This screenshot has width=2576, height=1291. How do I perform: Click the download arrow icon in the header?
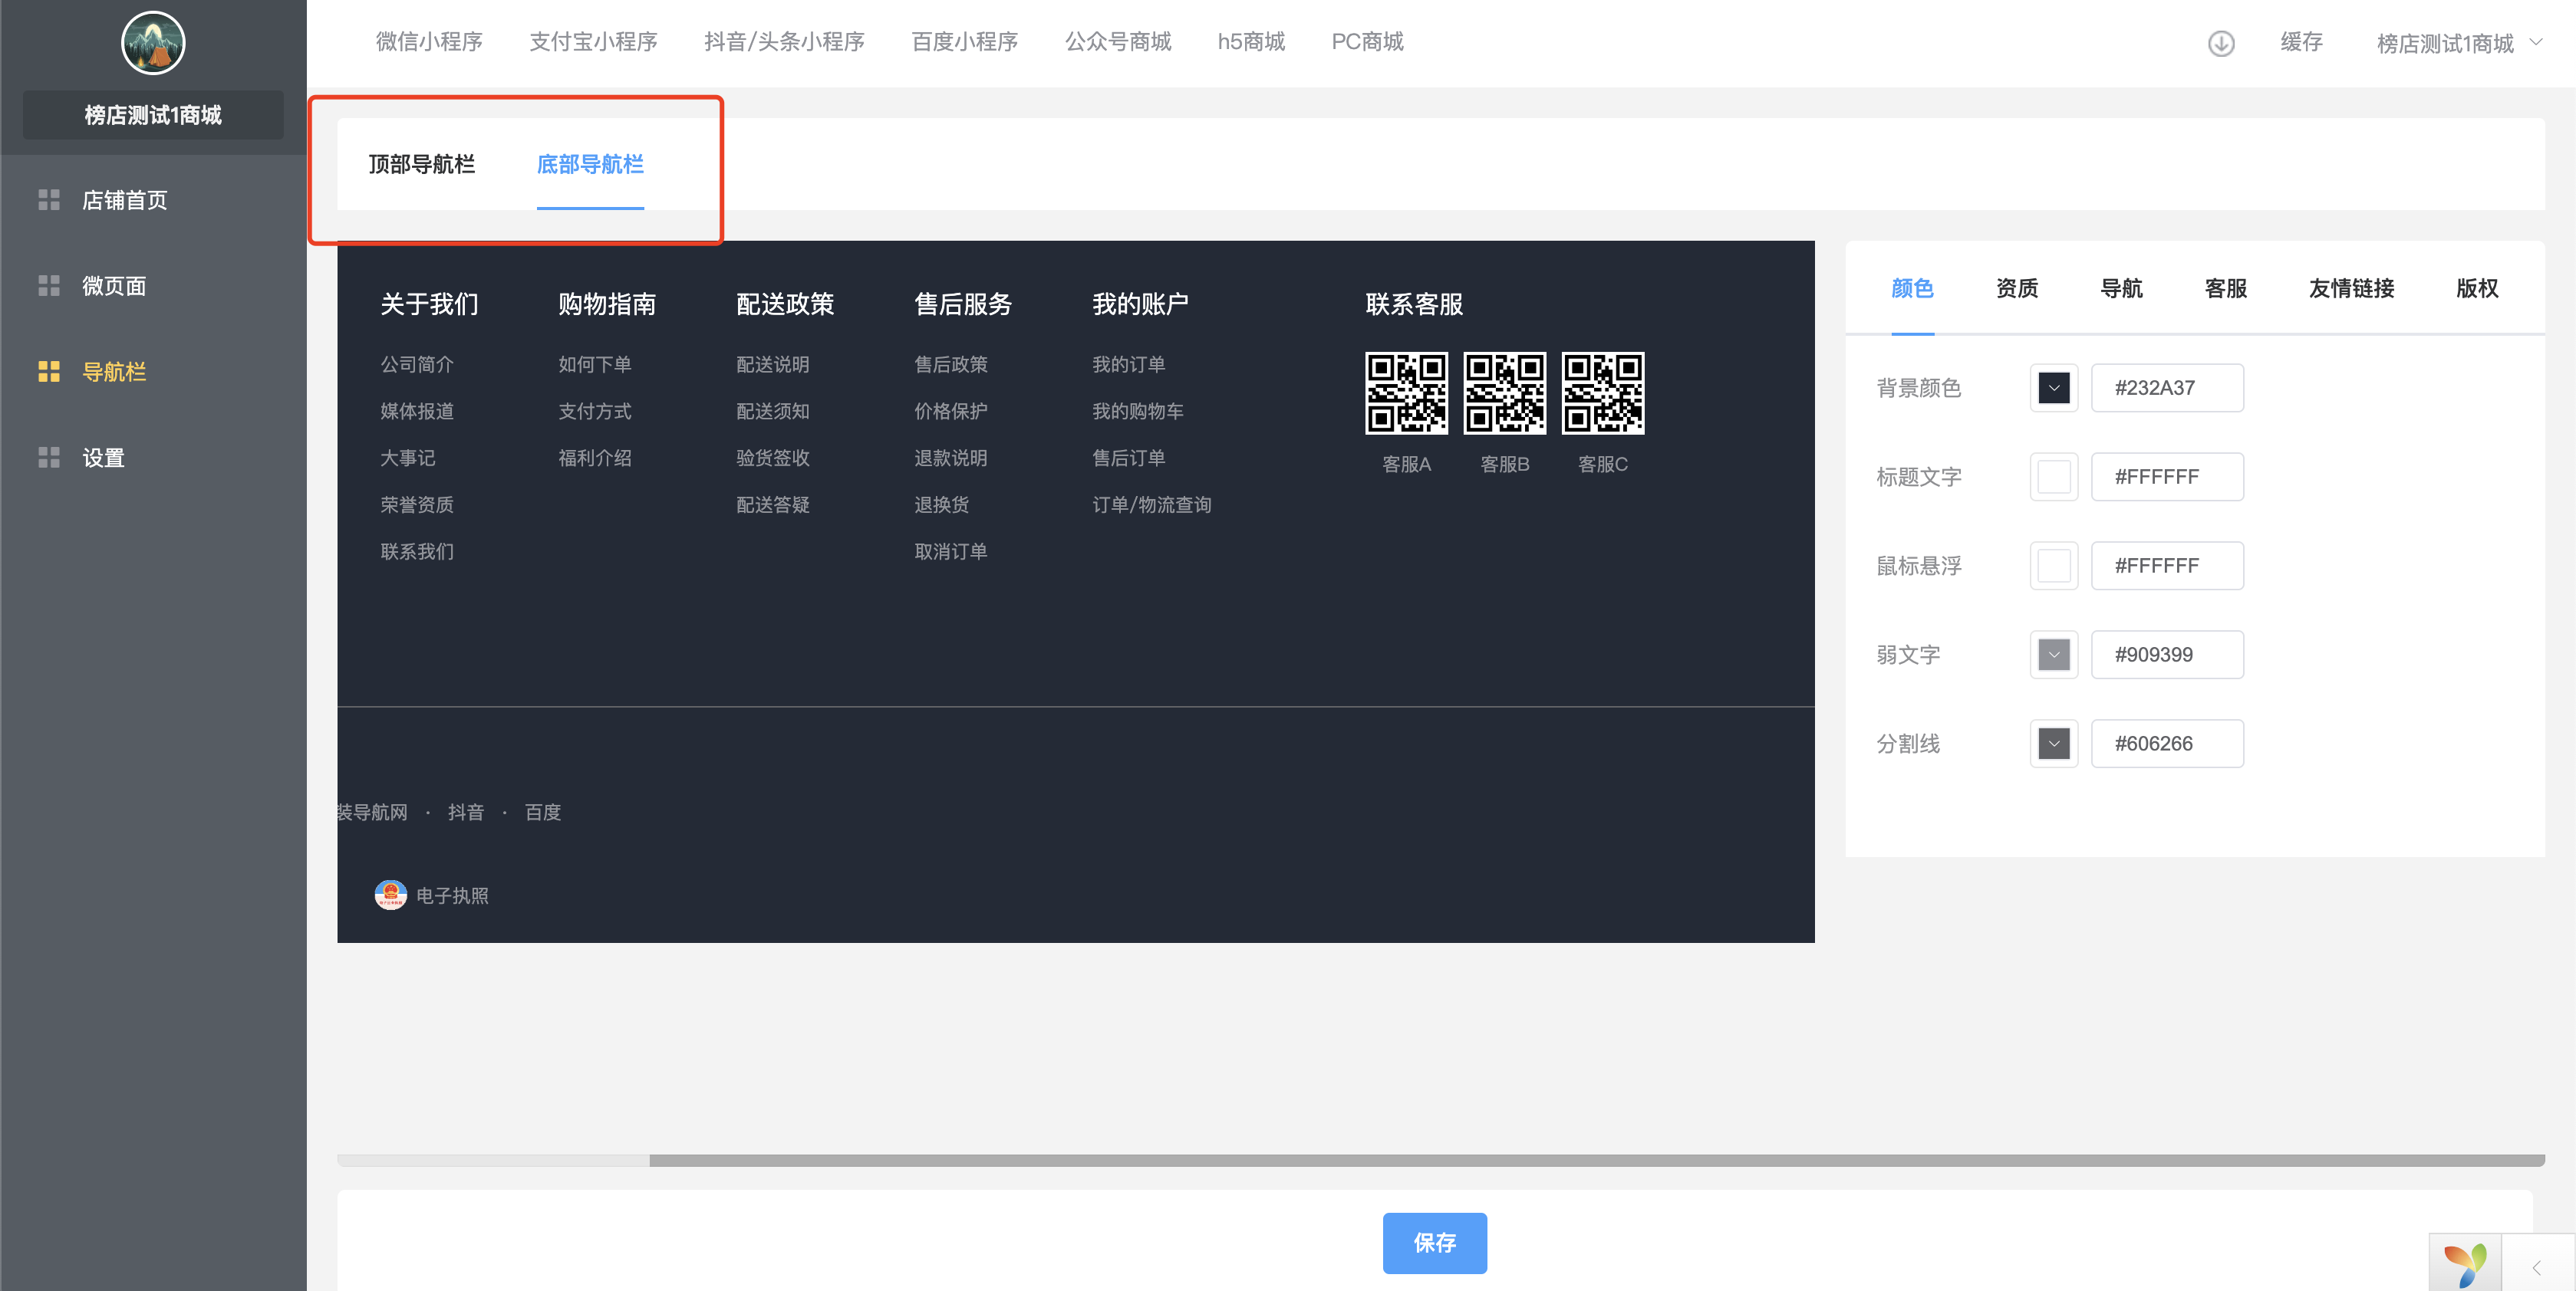click(x=2221, y=43)
